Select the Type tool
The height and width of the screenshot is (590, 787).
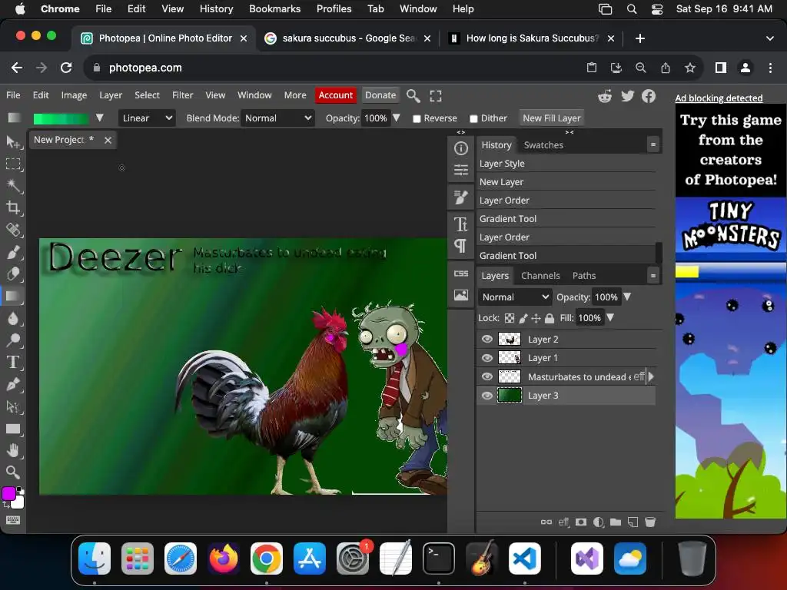pos(13,363)
